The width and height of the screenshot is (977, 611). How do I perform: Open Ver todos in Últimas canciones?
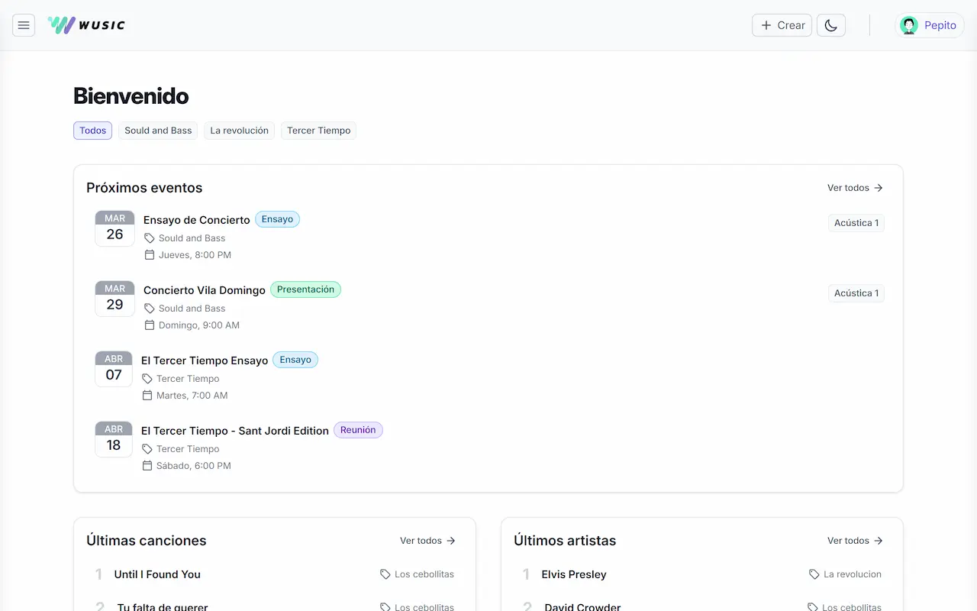coord(421,540)
